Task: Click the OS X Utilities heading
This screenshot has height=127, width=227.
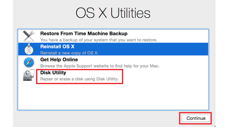Action: pos(113,13)
